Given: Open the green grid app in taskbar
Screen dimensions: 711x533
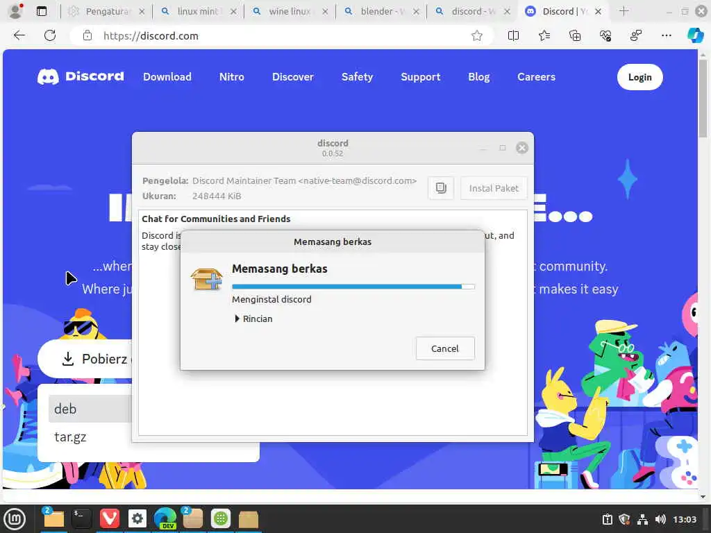Looking at the screenshot, I should click(x=221, y=519).
